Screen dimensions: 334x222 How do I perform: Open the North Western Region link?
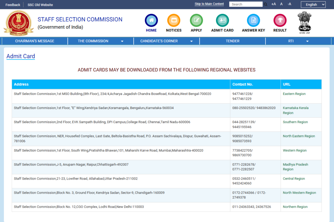tap(299, 193)
